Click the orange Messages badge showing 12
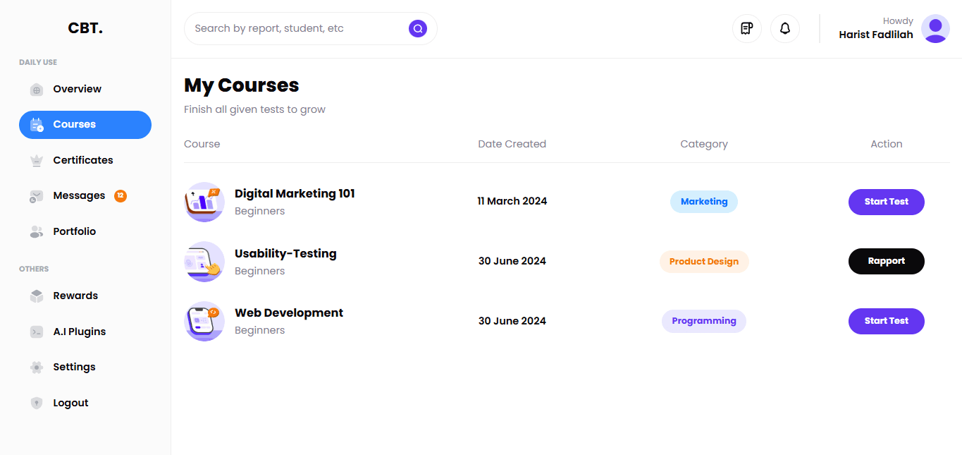The height and width of the screenshot is (455, 962). tap(121, 195)
